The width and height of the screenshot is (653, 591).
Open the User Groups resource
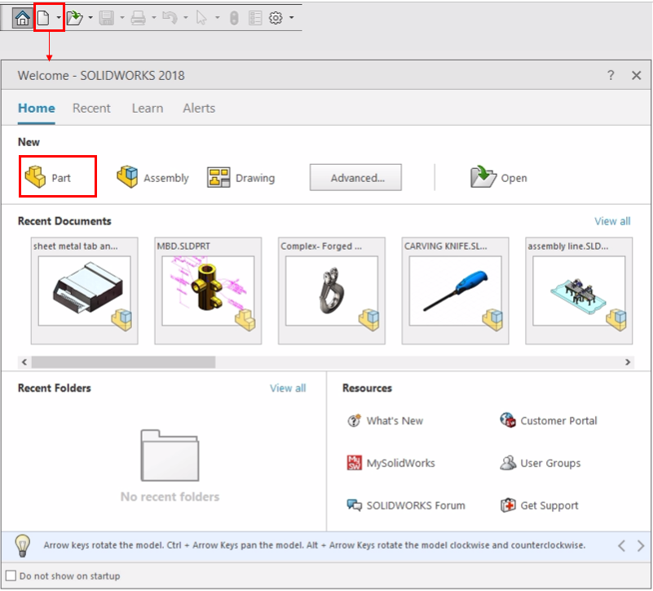540,463
